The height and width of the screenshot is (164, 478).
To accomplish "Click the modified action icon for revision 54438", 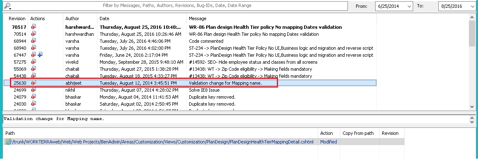I will point(33,76).
